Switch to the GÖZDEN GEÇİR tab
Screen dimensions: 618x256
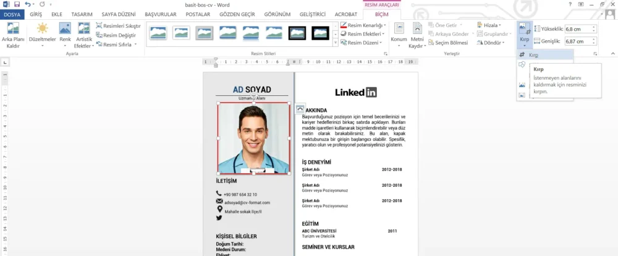click(237, 15)
